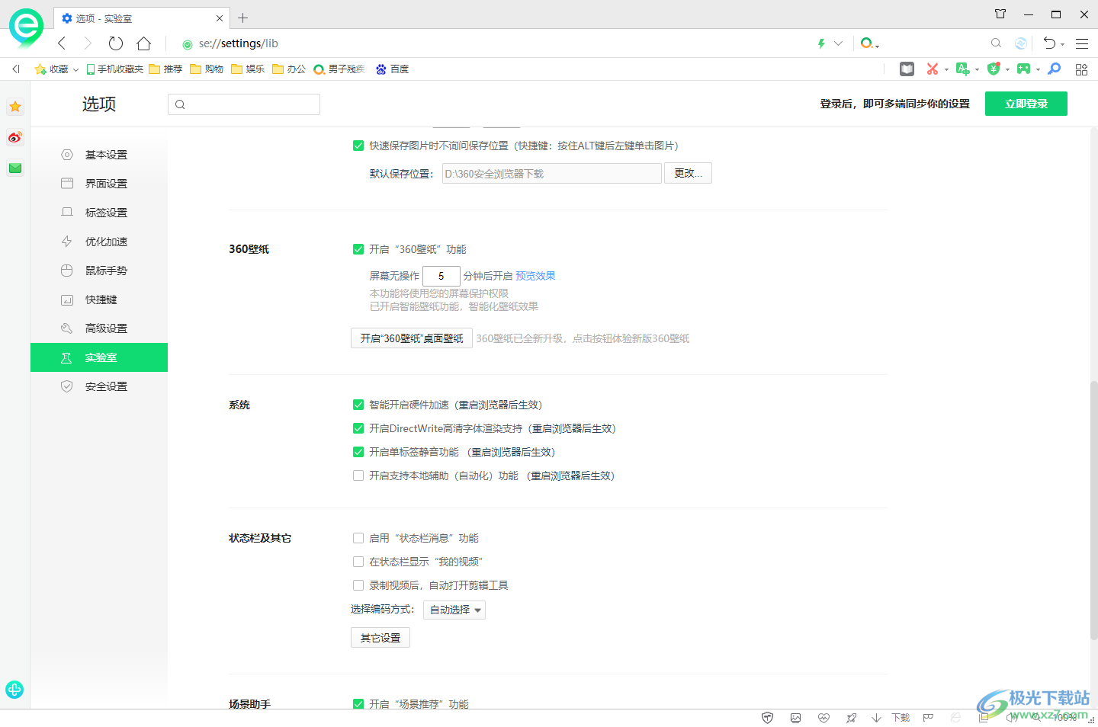Open the 办公 bookmark folder
This screenshot has width=1098, height=727.
(289, 69)
